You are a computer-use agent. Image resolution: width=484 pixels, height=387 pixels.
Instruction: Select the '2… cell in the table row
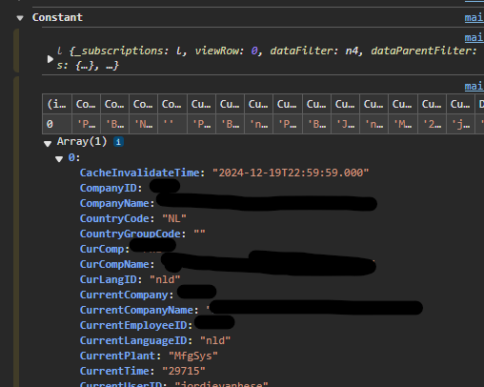432,124
